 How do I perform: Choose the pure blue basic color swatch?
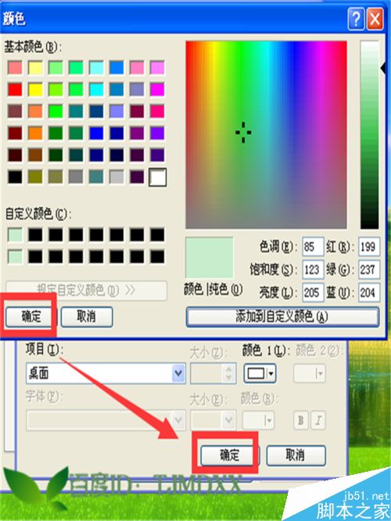tap(96, 134)
